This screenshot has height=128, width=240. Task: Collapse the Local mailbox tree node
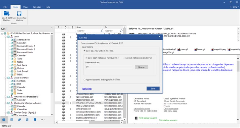click(x=5, y=37)
